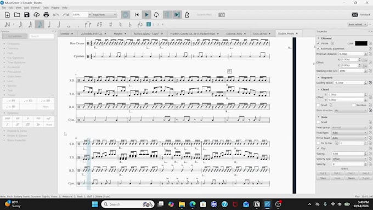Collapse the Segment section in Inspector
373x210 pixels.
(x=319, y=77)
